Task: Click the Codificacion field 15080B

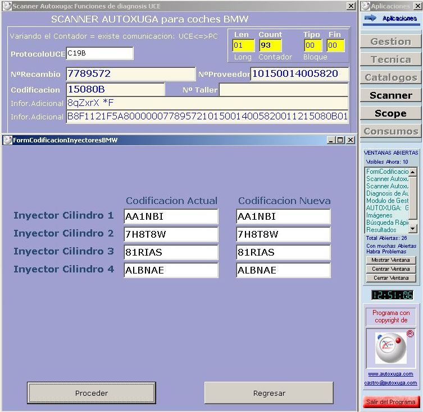Action: (x=115, y=89)
